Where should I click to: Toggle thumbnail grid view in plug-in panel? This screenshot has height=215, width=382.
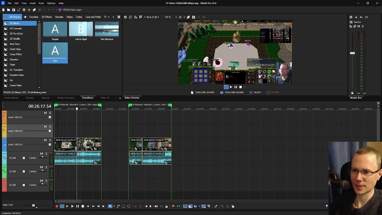point(119,17)
